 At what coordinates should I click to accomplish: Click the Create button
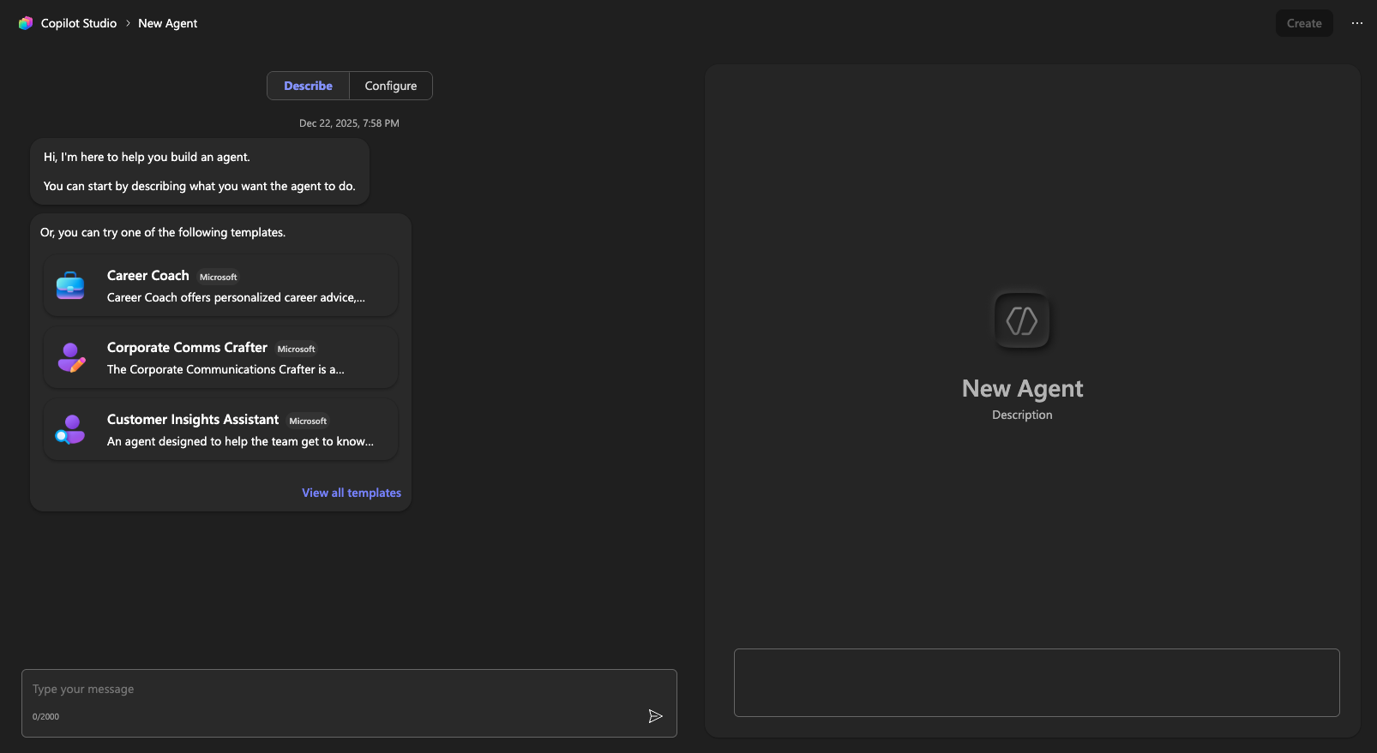1304,23
